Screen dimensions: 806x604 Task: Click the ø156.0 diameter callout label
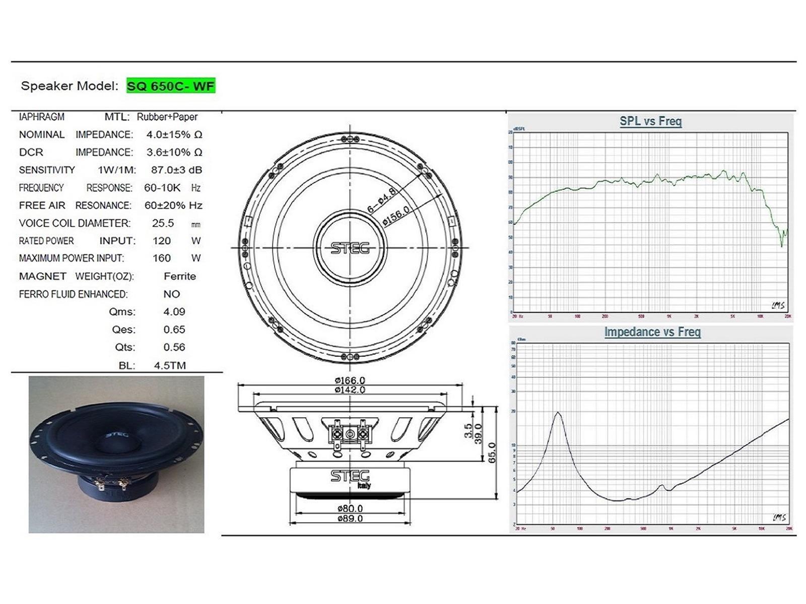pos(396,215)
